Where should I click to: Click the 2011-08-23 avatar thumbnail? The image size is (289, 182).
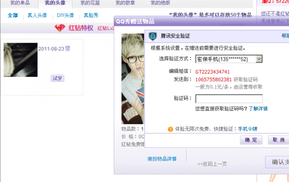pos(21,60)
